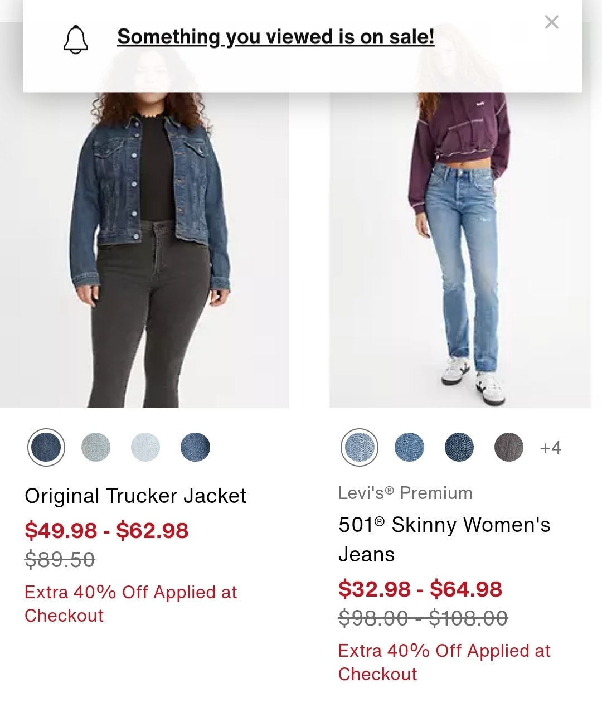
Task: Dismiss the sale notification banner
Action: tap(551, 22)
